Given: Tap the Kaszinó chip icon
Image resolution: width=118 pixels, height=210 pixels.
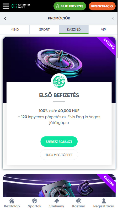Looking at the screenshot, I should click(x=79, y=201).
